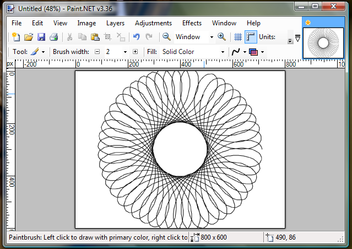Click the Cut scissors icon
The height and width of the screenshot is (249, 352).
click(69, 37)
